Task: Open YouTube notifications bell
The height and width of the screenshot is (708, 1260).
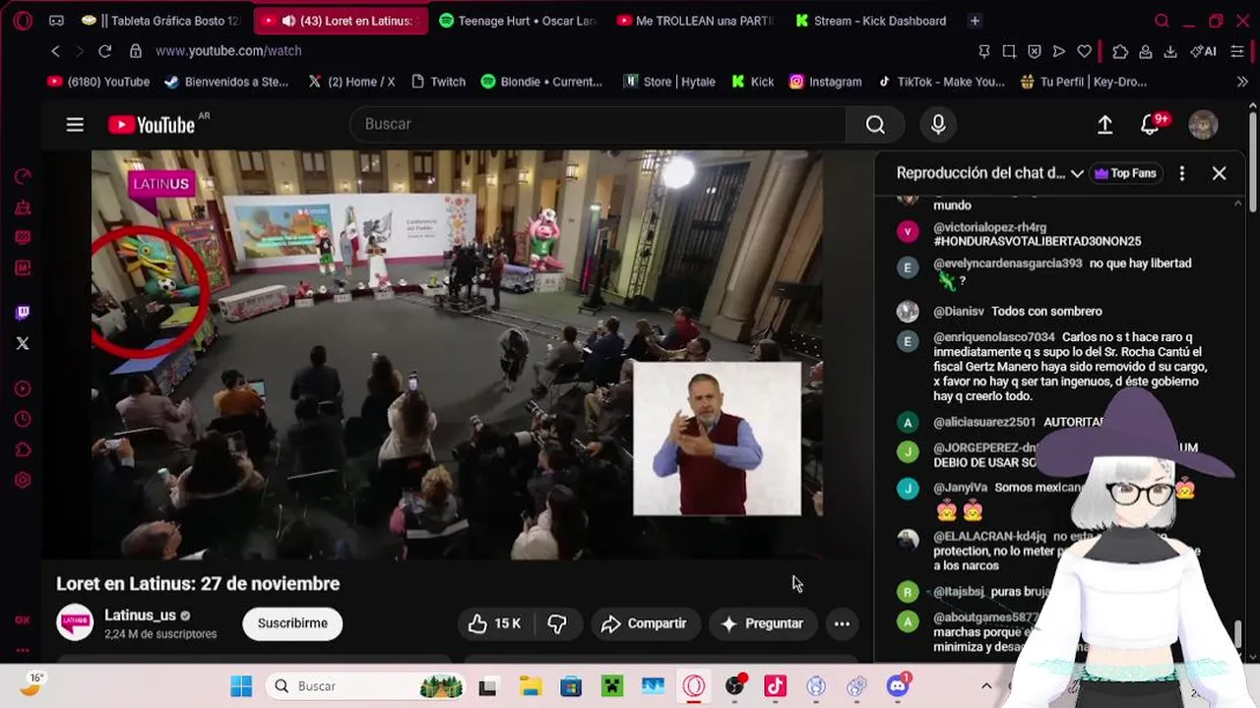Action: coord(1150,124)
